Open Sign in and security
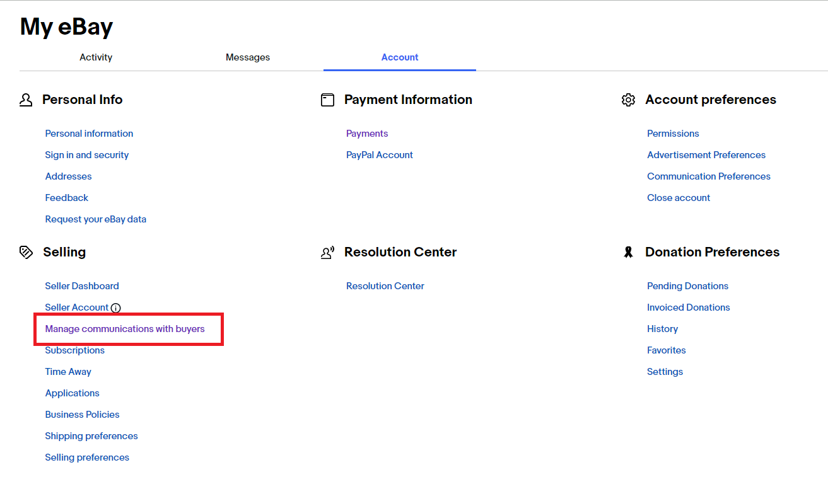Image resolution: width=828 pixels, height=477 pixels. click(87, 155)
